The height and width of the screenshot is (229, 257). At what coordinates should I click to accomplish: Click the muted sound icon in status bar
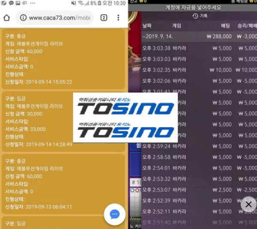click(x=74, y=3)
